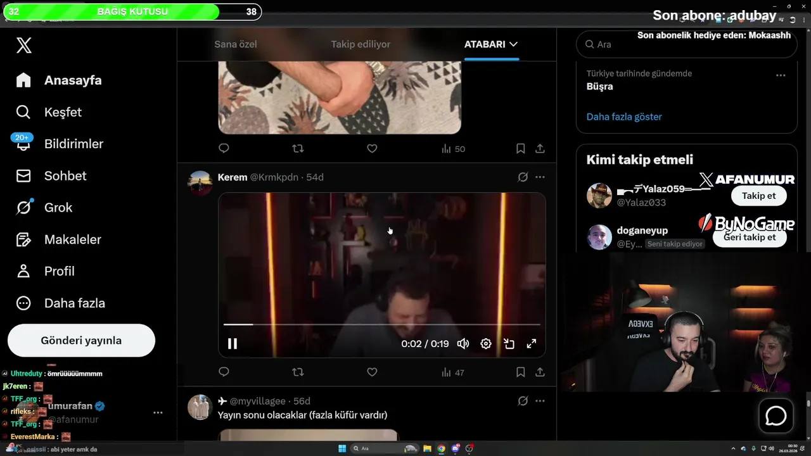
Task: Open the chat bubble floating button
Action: click(776, 416)
